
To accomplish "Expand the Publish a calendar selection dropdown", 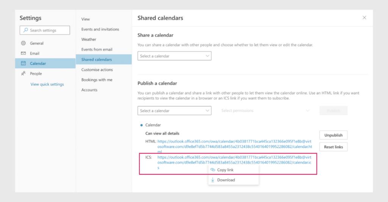I will (174, 111).
